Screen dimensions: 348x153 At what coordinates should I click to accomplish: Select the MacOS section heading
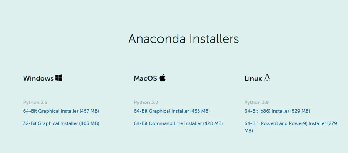[x=145, y=78]
